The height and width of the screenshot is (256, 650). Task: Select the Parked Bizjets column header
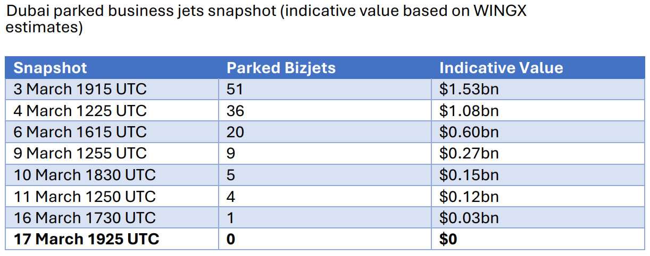click(281, 68)
